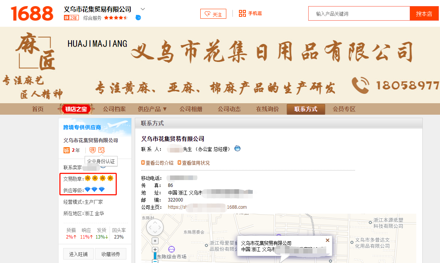The width and height of the screenshot is (440, 263).
Task: Click the 回头率 23% stat
Action: [119, 233]
